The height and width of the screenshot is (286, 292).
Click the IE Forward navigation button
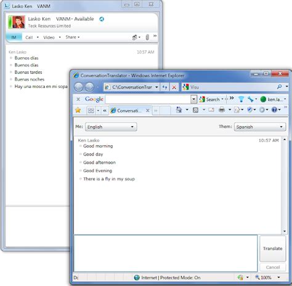click(89, 87)
